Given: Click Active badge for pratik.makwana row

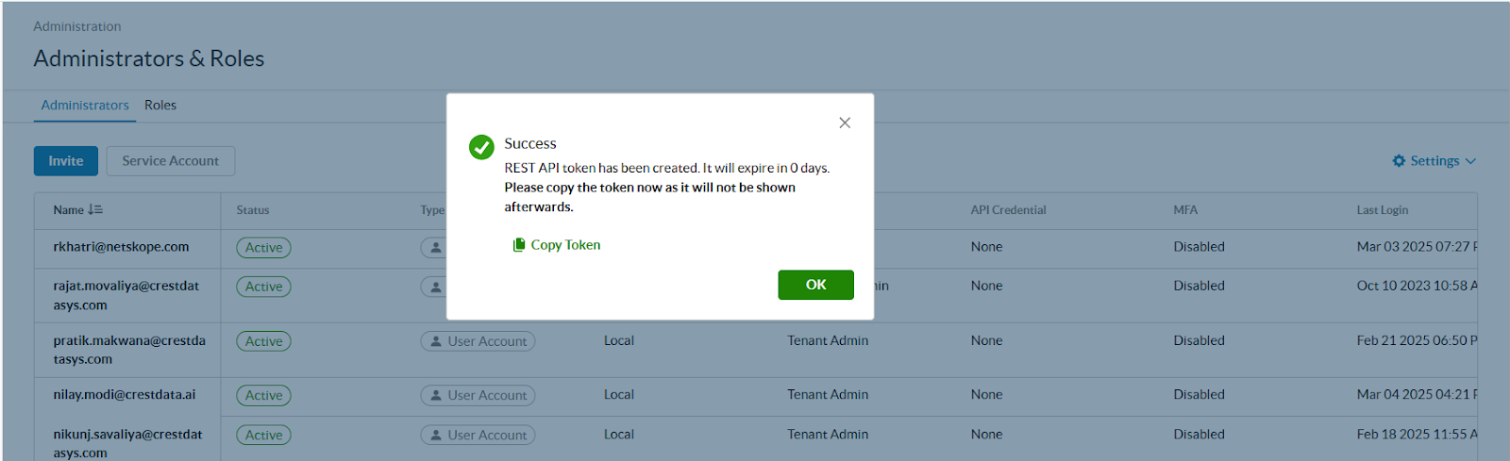Looking at the screenshot, I should (x=263, y=341).
